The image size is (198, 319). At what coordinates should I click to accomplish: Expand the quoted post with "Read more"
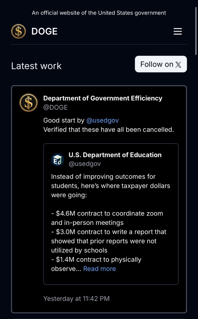(99, 269)
